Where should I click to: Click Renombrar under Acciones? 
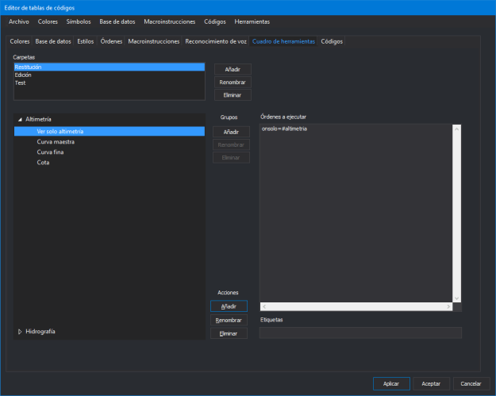click(229, 320)
